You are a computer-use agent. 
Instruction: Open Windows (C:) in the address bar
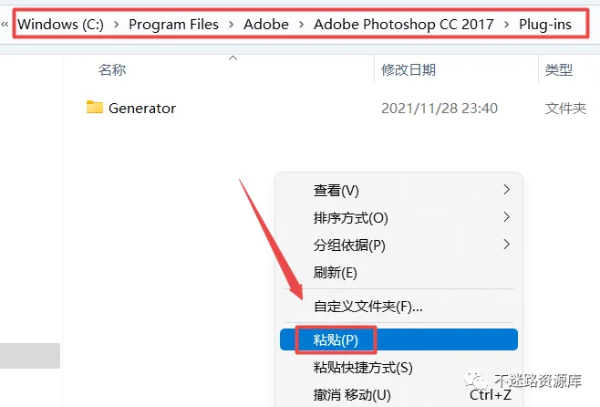(60, 25)
